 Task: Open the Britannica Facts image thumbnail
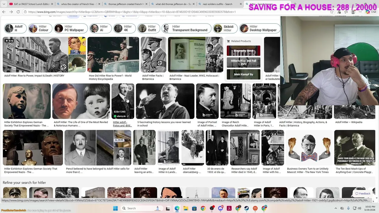point(153,55)
